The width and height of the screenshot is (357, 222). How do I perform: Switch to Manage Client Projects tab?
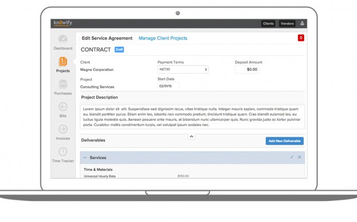click(163, 38)
